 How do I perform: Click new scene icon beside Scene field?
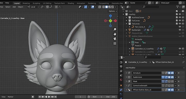coord(149,3)
